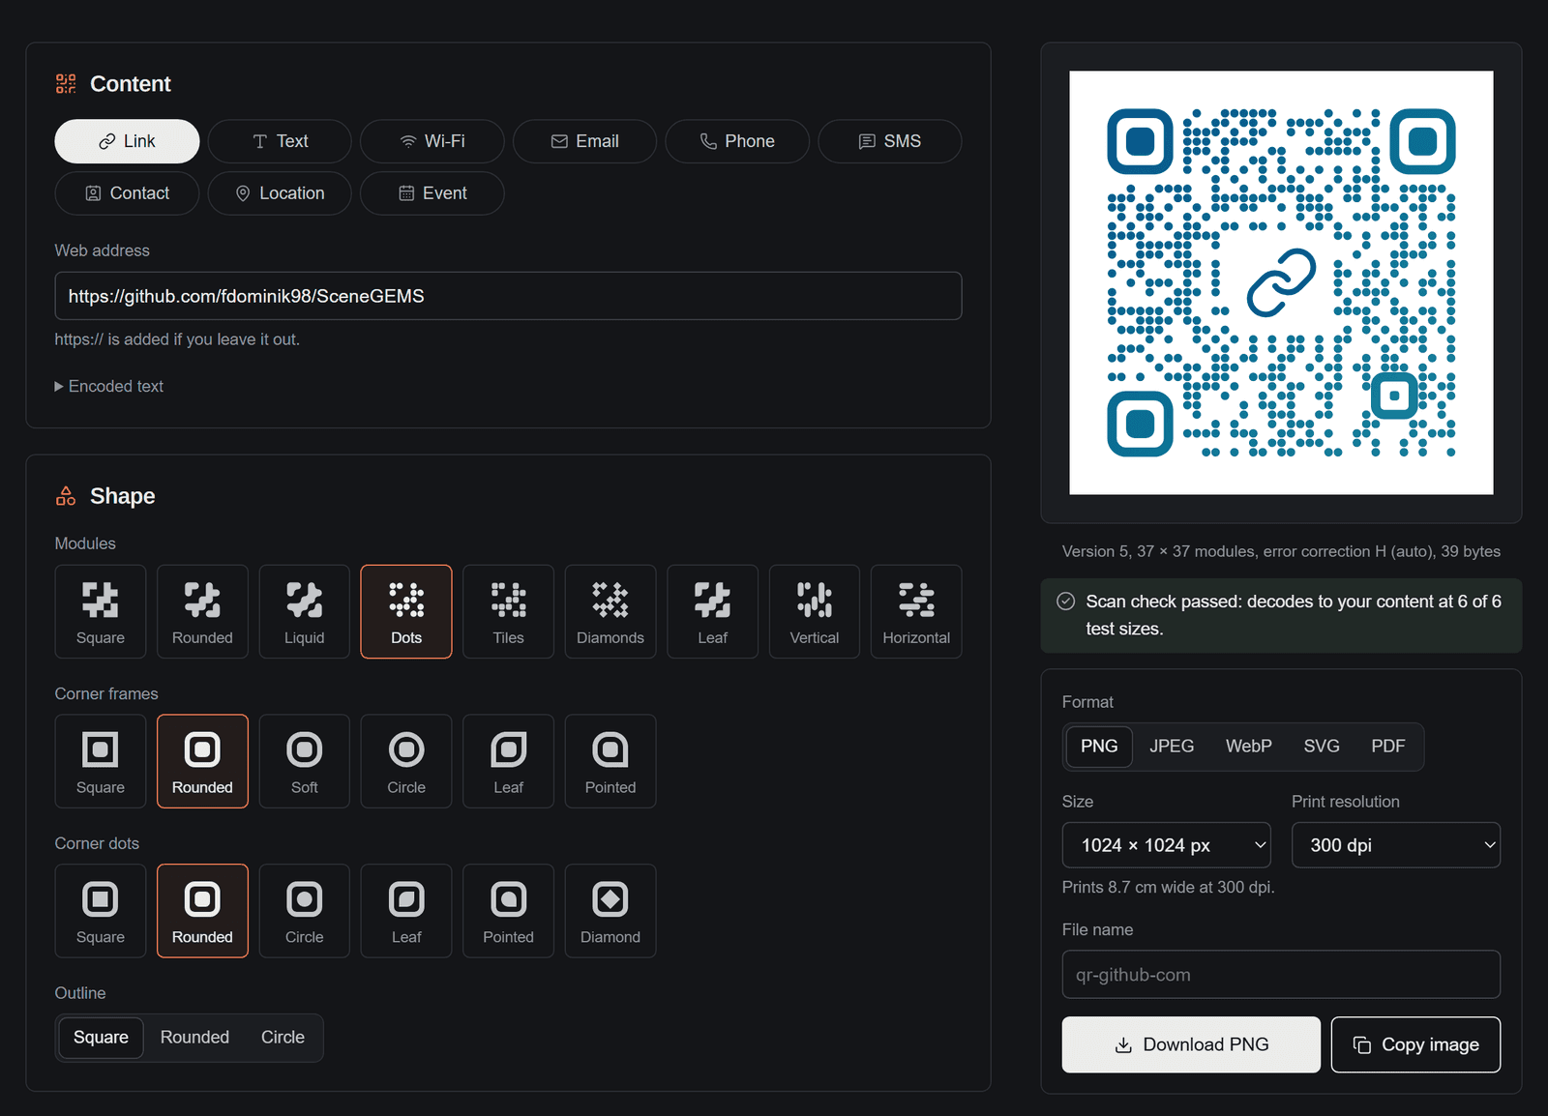Click the Download PNG button

pos(1191,1044)
